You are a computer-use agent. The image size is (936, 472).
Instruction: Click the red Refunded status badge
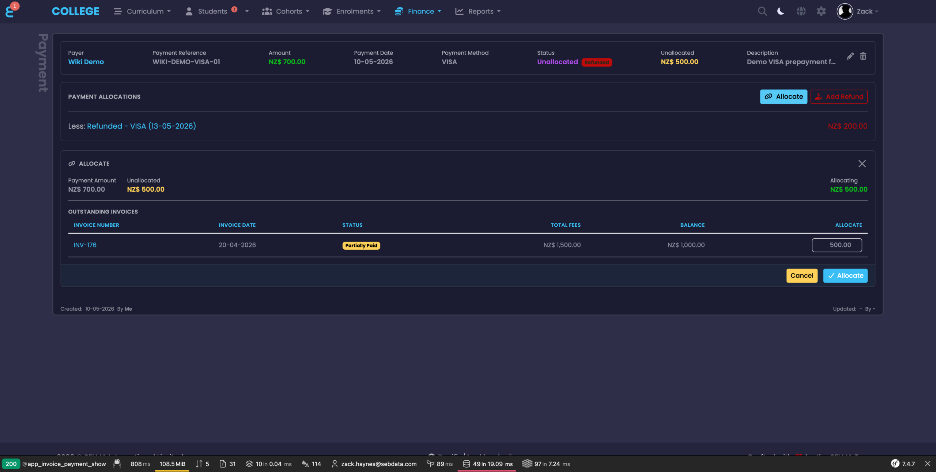click(x=597, y=62)
